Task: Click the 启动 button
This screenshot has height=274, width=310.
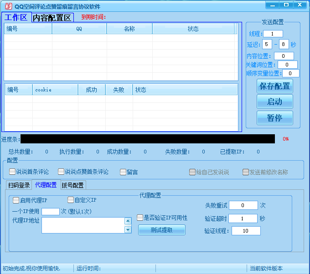Action: pos(274,101)
